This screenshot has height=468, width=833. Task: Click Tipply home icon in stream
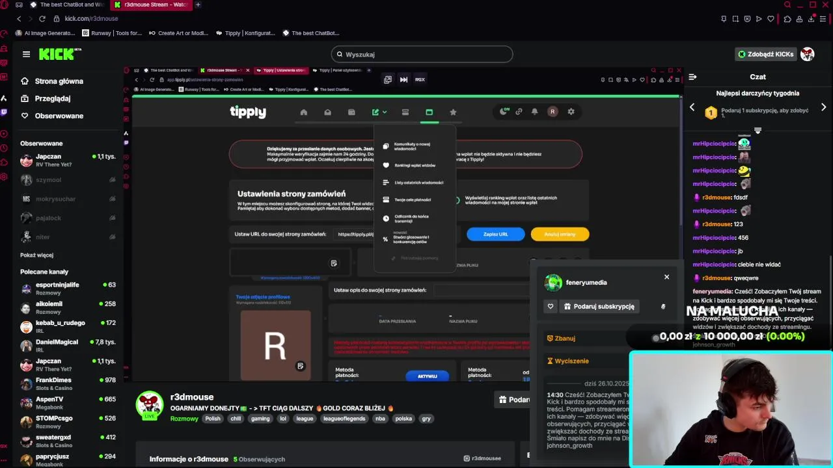[303, 112]
